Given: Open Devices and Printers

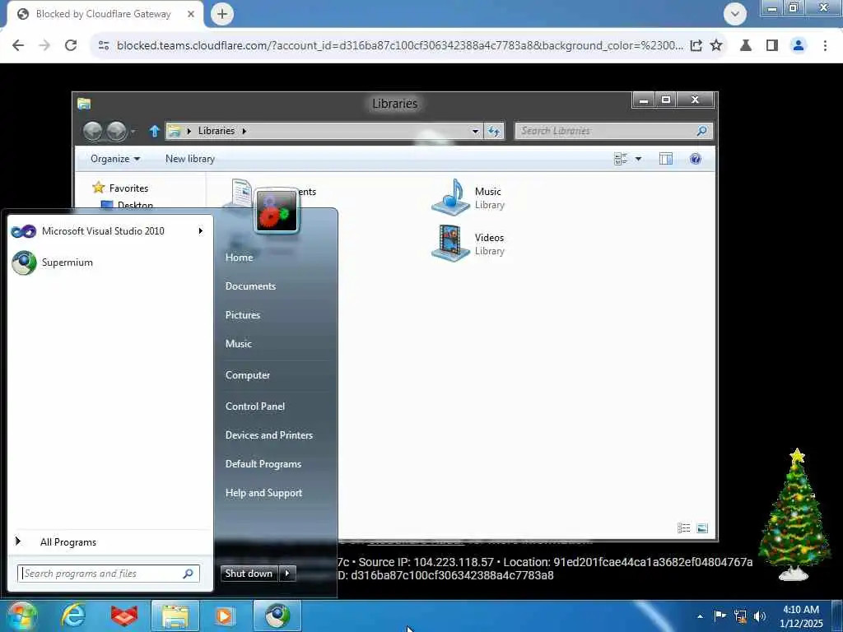Looking at the screenshot, I should click(269, 435).
